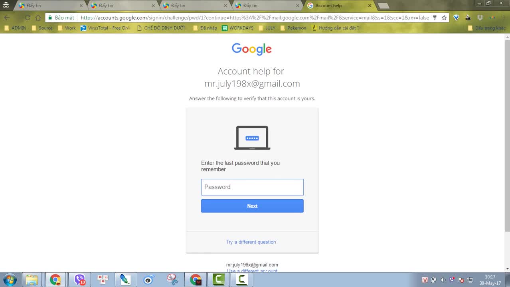This screenshot has width=510, height=287.
Task: Open the VirusTotal bookmark
Action: coord(106,28)
